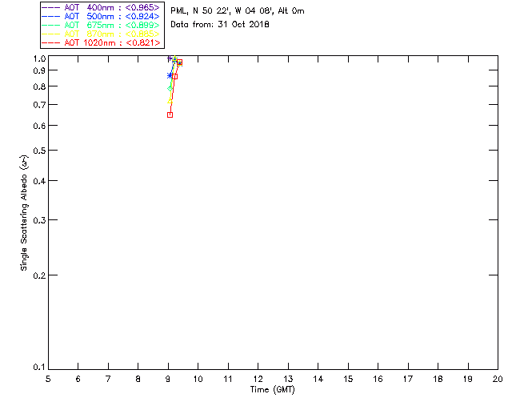512x410 pixels.
Task: Click the x-axis tick label 17
Action: pos(408,379)
